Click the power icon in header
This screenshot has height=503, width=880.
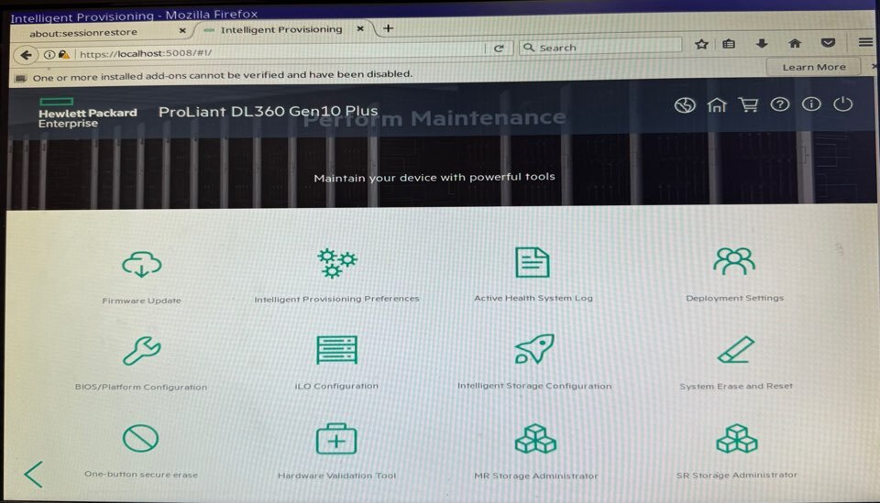(842, 104)
